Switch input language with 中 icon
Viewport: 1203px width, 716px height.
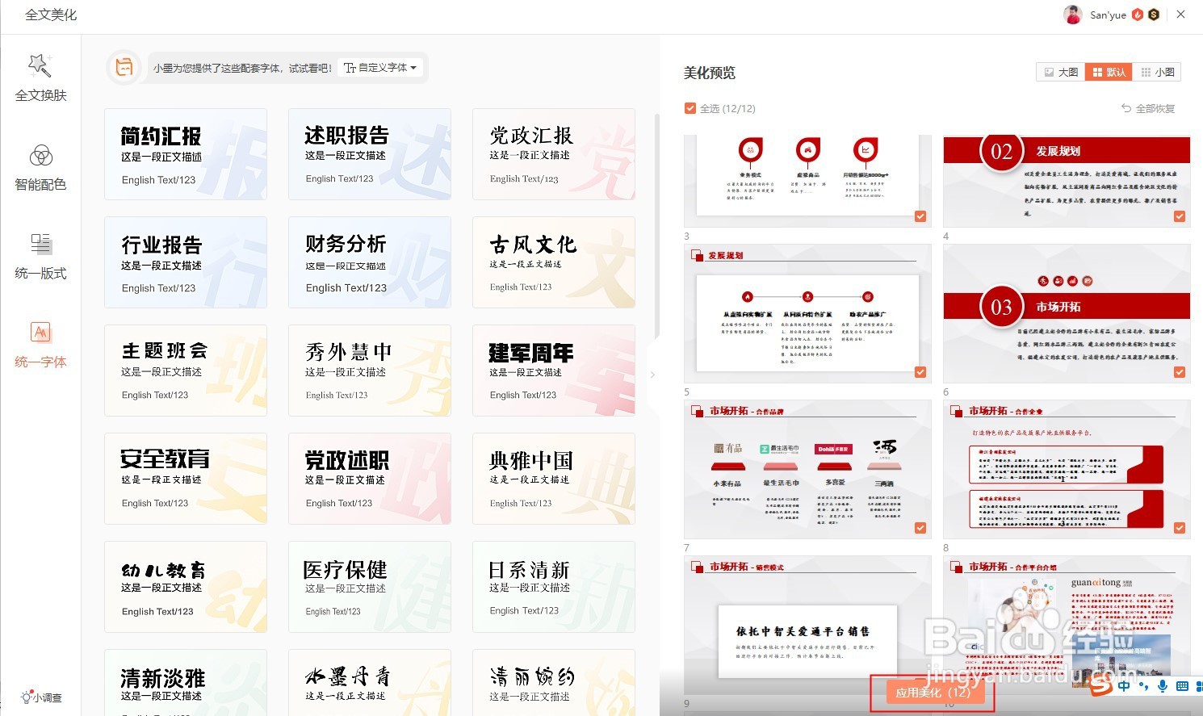(x=1124, y=686)
